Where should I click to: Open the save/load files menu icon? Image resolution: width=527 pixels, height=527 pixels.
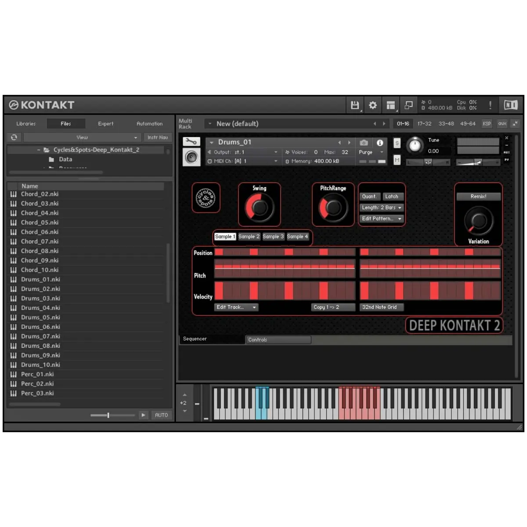point(355,105)
